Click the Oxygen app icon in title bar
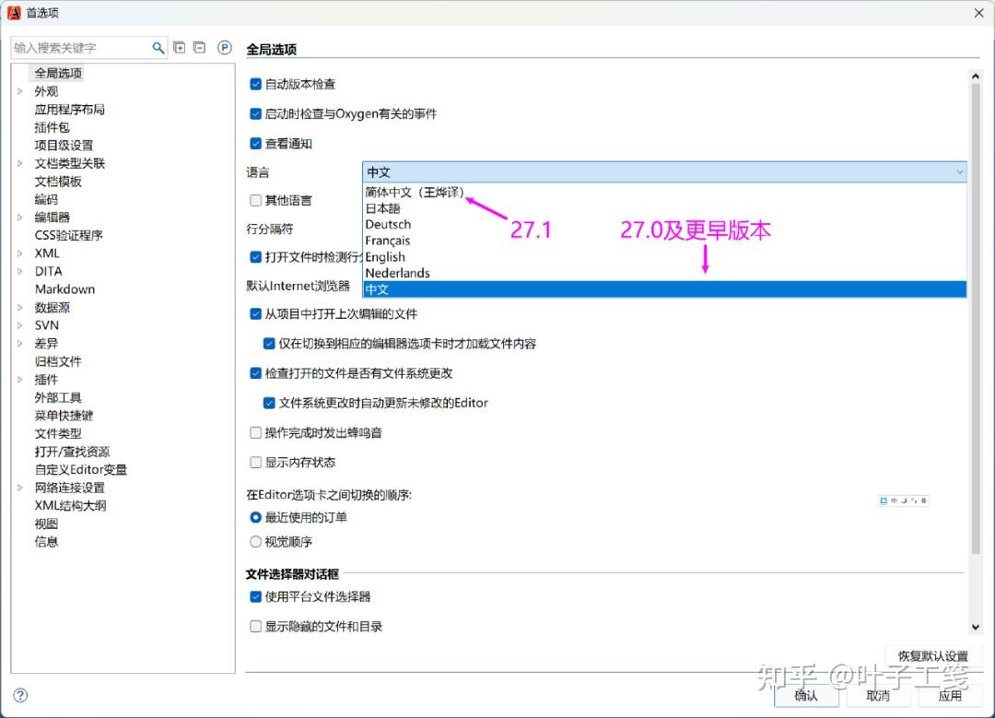 click(14, 13)
